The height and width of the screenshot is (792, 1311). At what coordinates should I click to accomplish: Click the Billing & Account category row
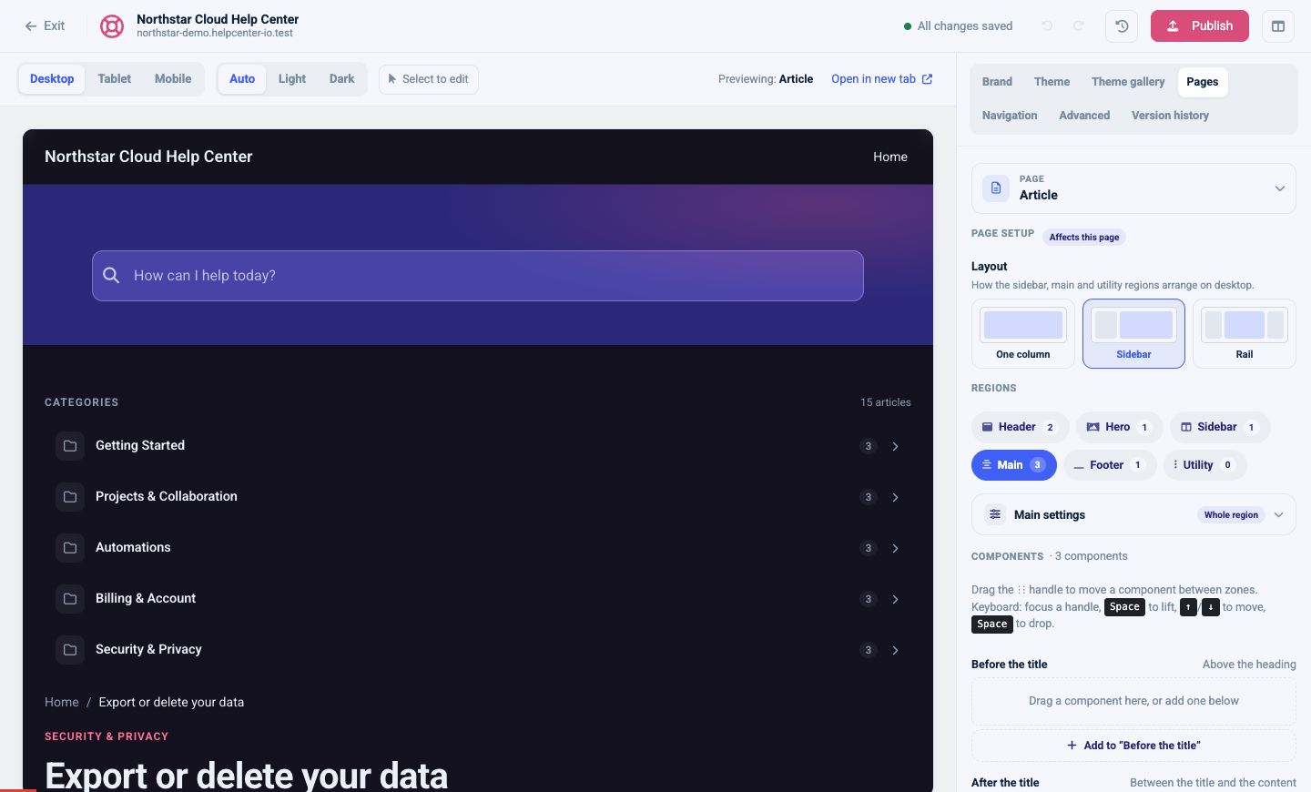pos(478,599)
